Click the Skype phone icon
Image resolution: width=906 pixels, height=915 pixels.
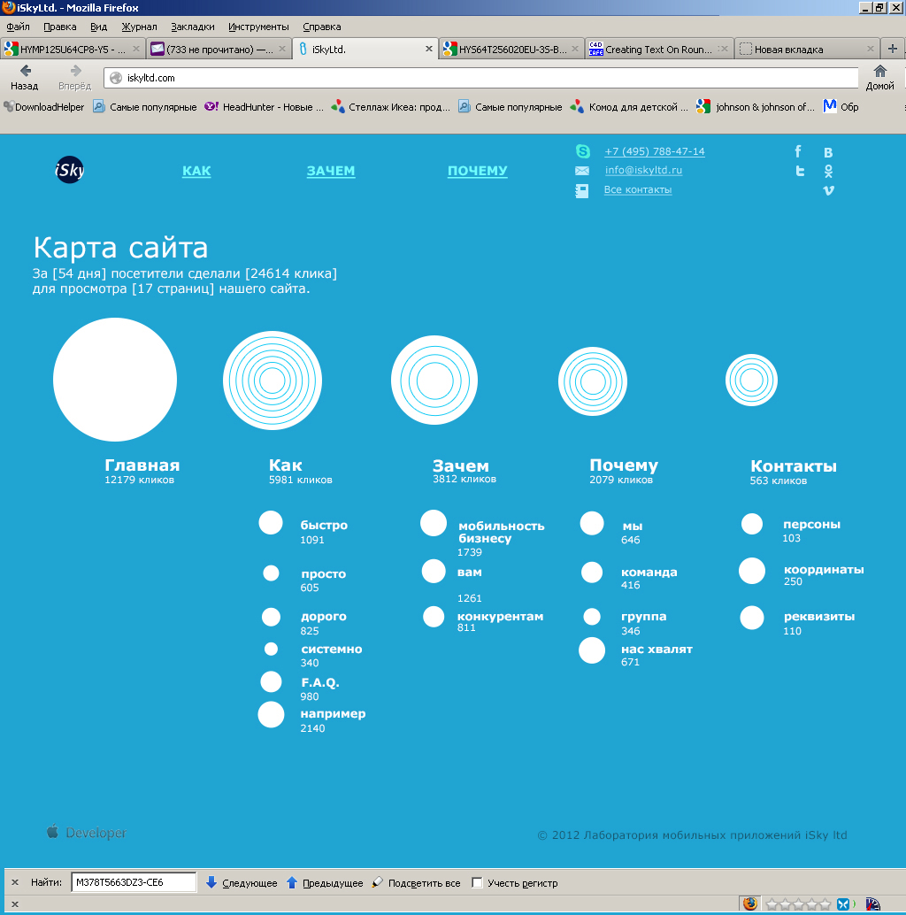click(x=582, y=151)
